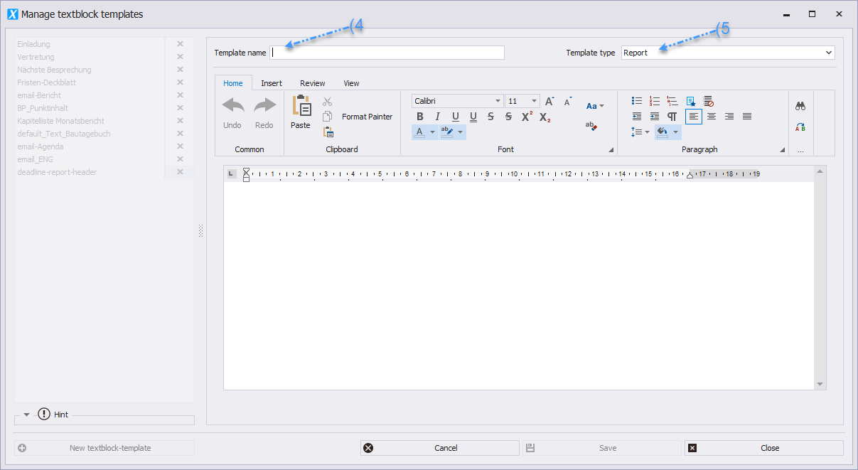Open the paragraph Shading color dropdown arrow
The width and height of the screenshot is (858, 470).
tap(676, 132)
